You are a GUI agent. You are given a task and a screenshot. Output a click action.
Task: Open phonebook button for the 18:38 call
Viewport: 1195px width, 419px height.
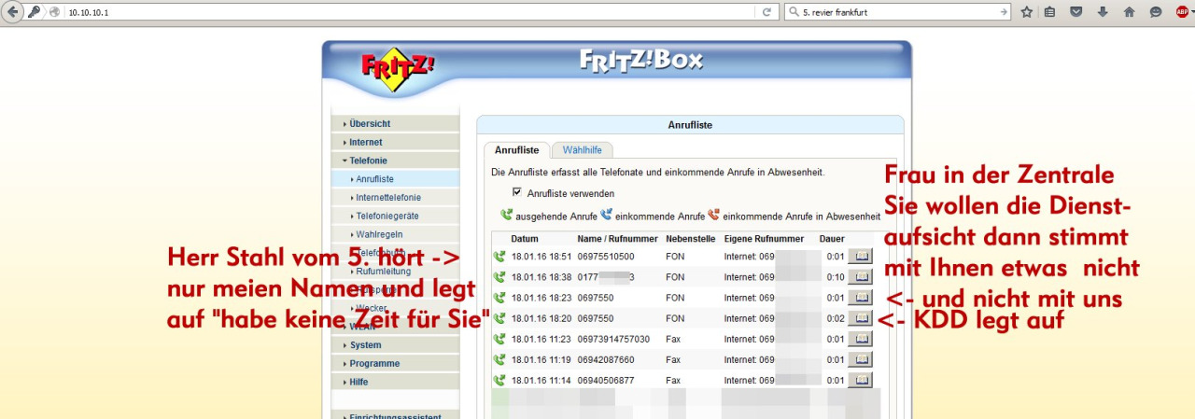point(859,276)
